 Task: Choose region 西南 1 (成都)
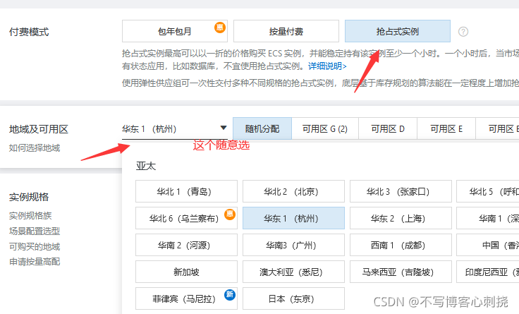tap(401, 245)
